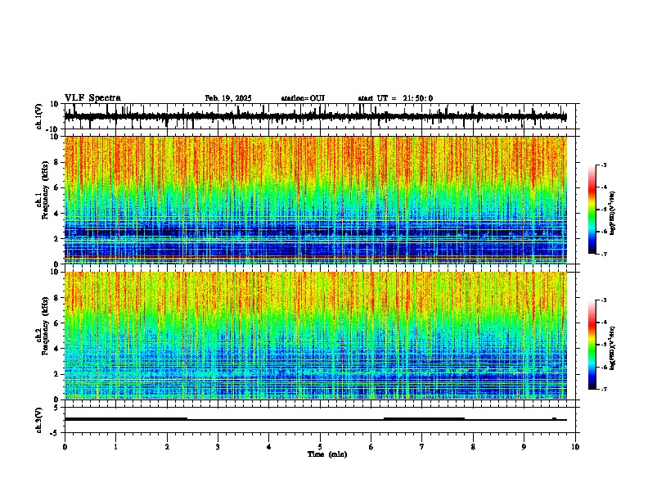
Task: Click time-axis tick label "4"
Action: tap(269, 447)
